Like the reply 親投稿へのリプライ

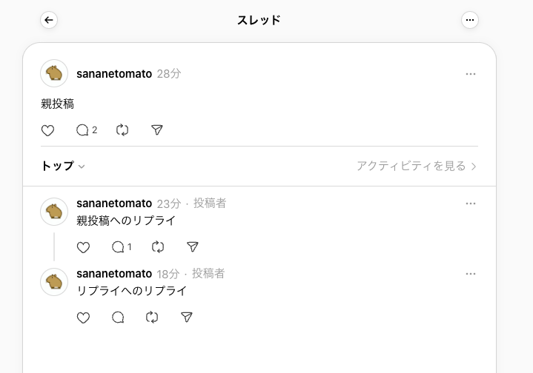pos(83,247)
